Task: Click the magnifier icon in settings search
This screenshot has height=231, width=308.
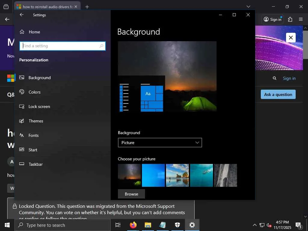Action: 101,46
